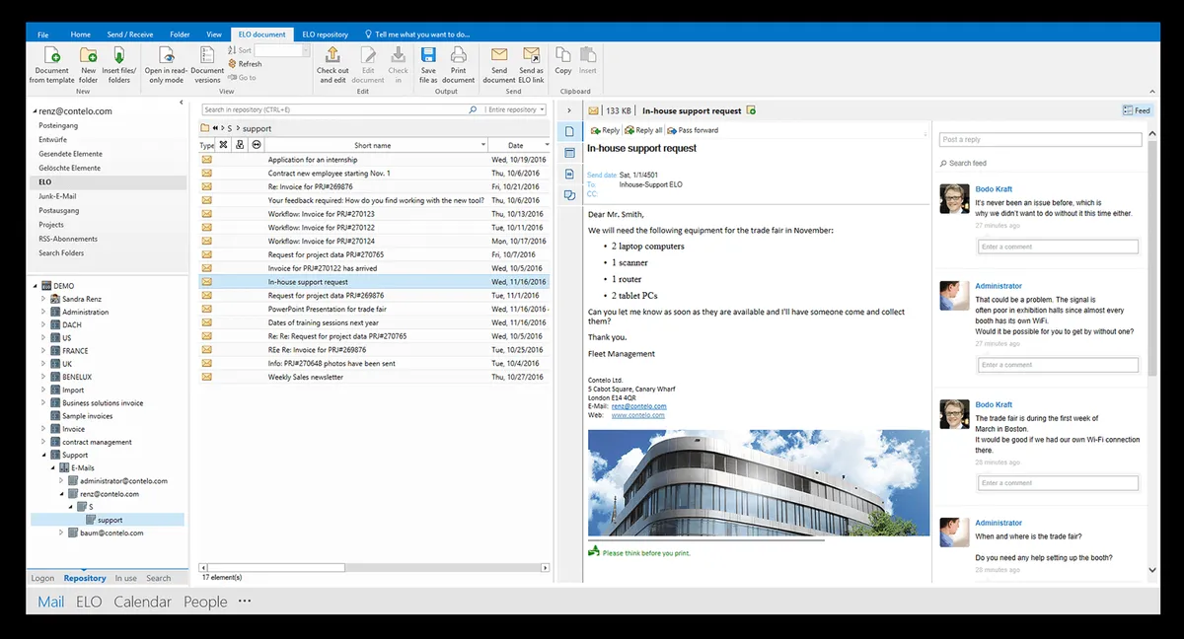Open the renz@contelo.com email link
The height and width of the screenshot is (639, 1184).
tap(638, 406)
